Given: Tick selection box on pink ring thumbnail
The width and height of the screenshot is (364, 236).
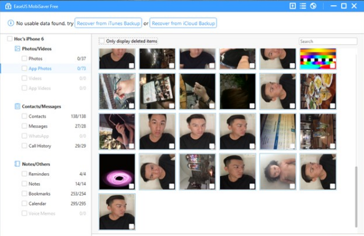Looking at the screenshot, I should click(132, 186).
